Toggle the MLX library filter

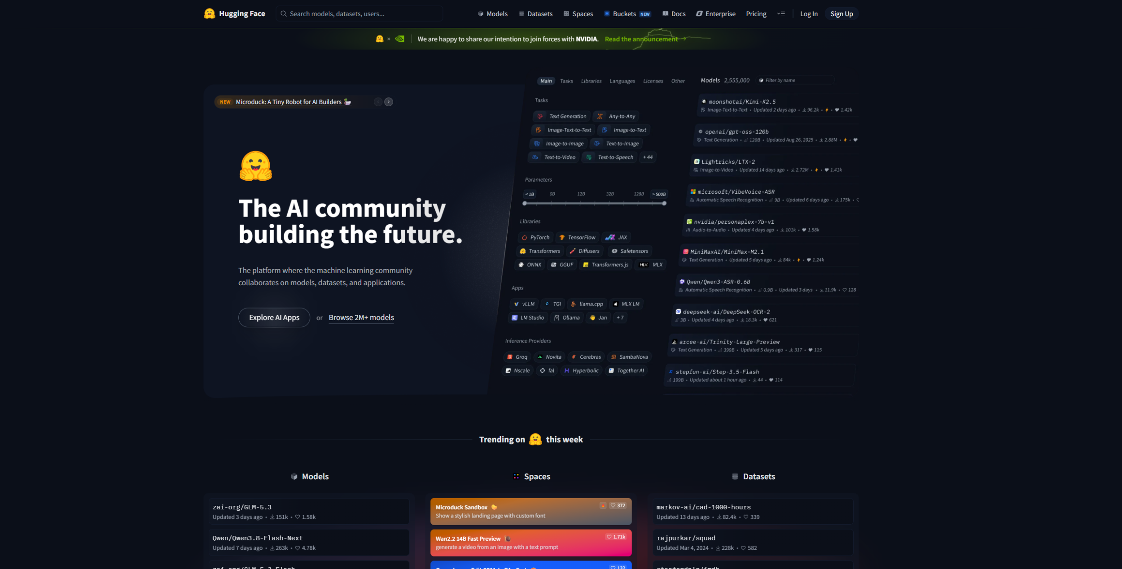tap(651, 265)
